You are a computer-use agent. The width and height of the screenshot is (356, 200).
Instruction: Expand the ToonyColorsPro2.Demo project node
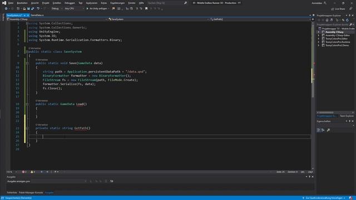pos(319,46)
